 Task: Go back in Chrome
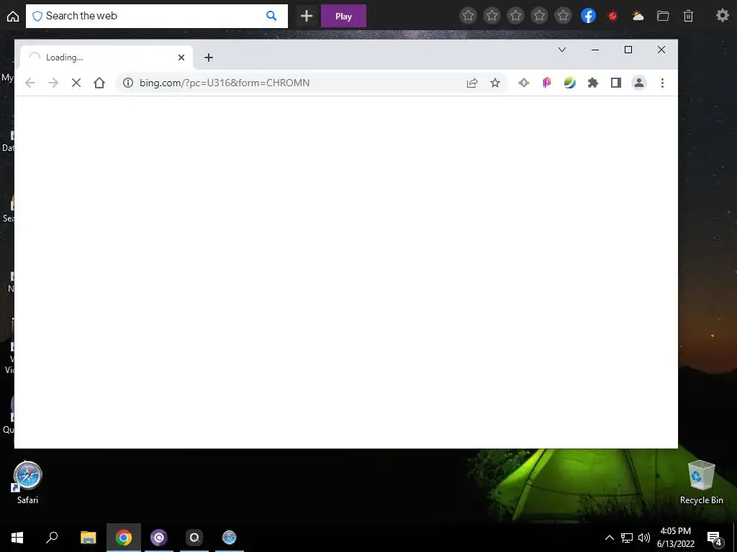click(x=30, y=83)
